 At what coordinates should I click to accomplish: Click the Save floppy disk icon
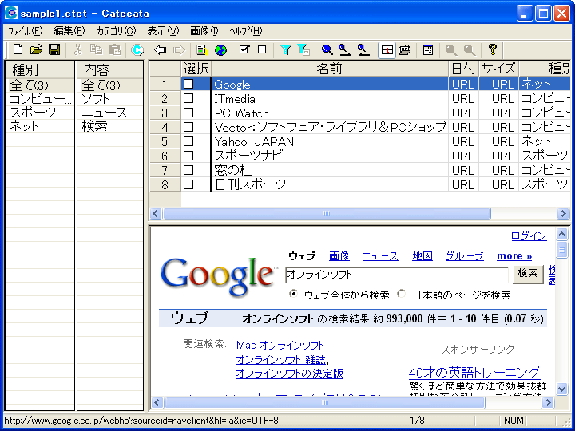(x=54, y=49)
